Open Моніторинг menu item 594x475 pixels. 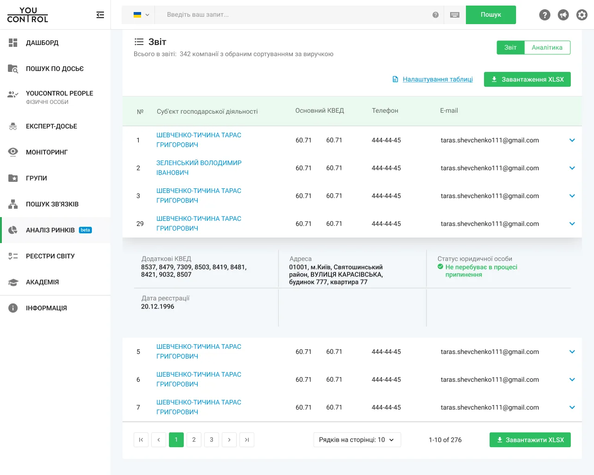pos(55,152)
